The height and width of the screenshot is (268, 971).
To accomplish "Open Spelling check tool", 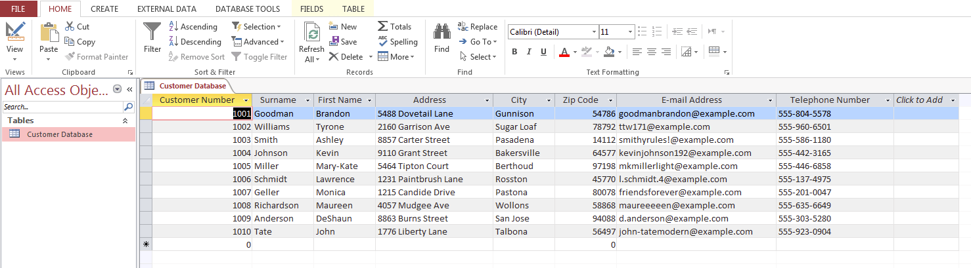I will 398,41.
